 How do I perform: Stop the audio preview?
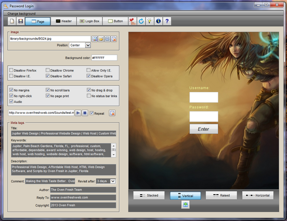tap(85, 113)
